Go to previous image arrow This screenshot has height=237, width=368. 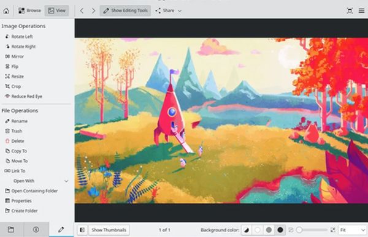point(82,10)
